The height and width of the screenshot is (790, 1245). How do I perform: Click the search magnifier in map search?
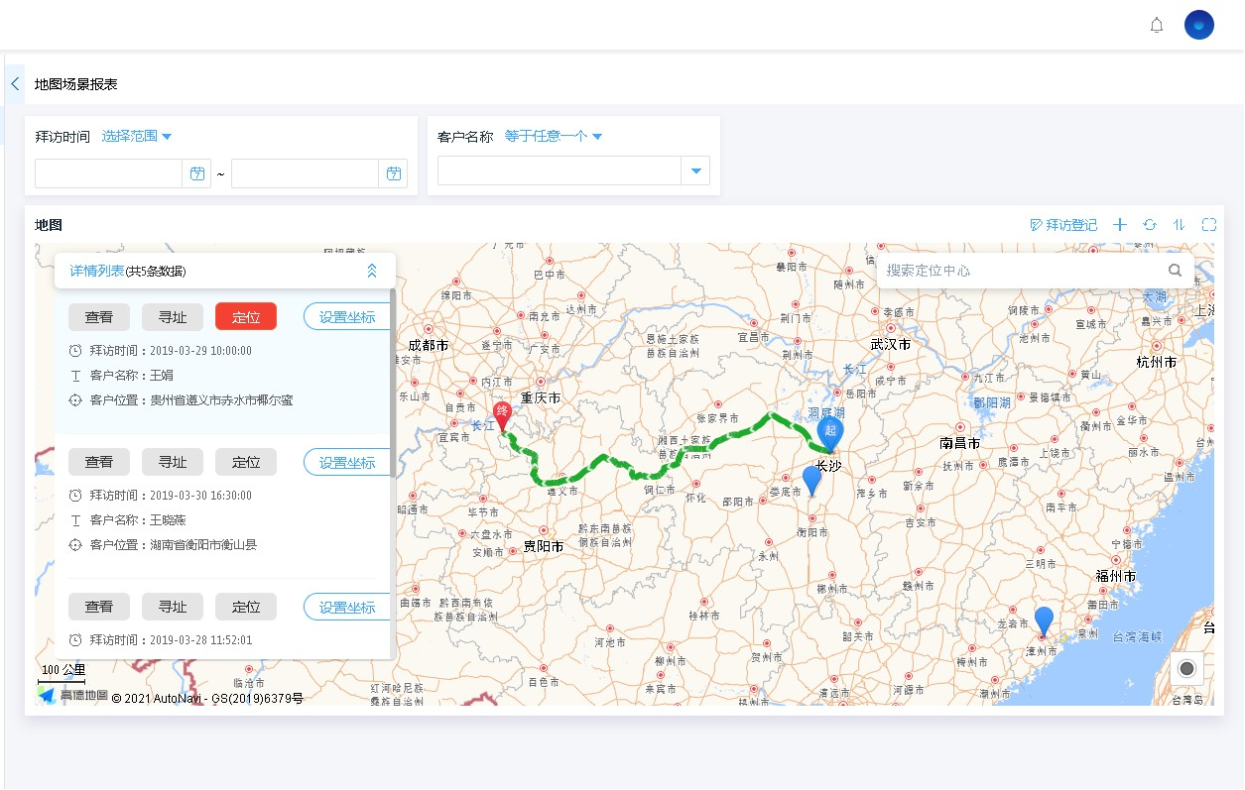[x=1175, y=271]
